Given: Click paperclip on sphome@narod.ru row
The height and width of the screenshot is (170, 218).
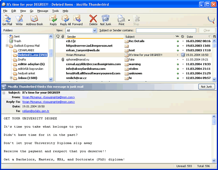Looking at the screenshot, I should (x=63, y=60).
